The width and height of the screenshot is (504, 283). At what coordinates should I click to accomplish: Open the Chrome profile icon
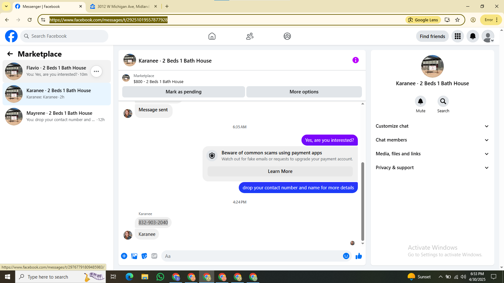[x=473, y=20]
